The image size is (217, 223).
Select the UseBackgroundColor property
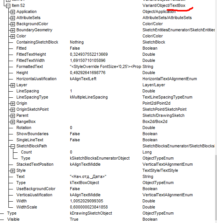tap(36, 189)
